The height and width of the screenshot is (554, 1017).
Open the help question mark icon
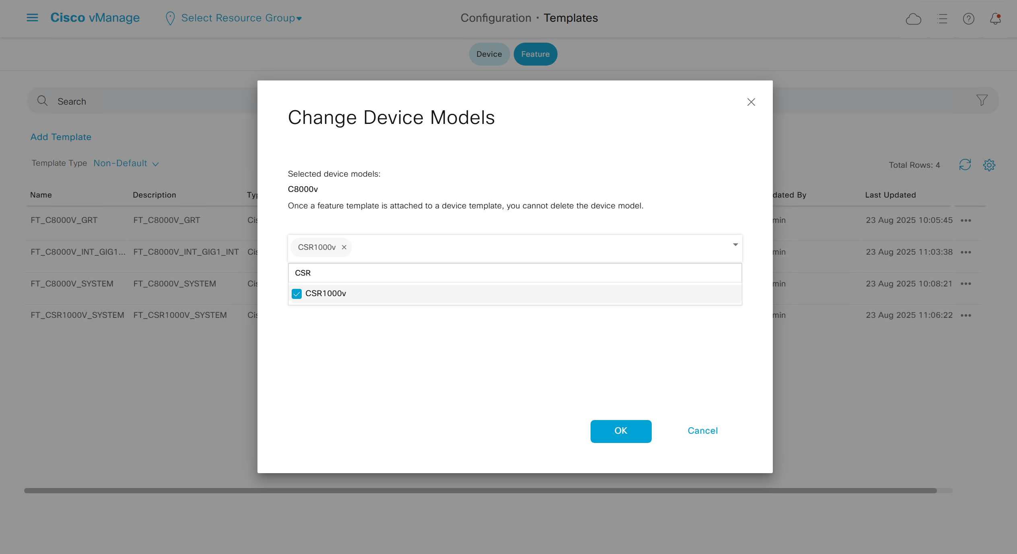(x=968, y=19)
